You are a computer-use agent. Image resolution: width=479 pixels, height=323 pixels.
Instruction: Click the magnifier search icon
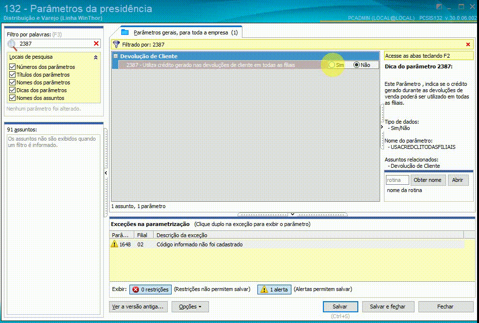pos(12,45)
